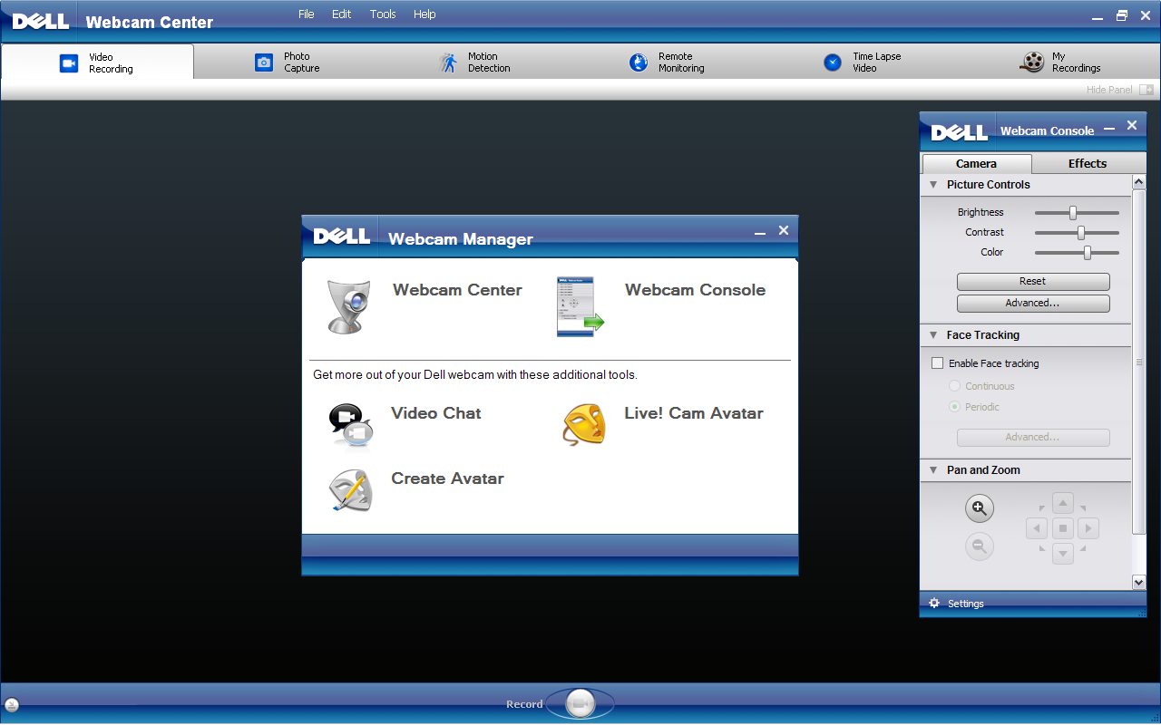Click the Webcam Center link in Manager
The width and height of the screenshot is (1161, 725).
pos(457,290)
